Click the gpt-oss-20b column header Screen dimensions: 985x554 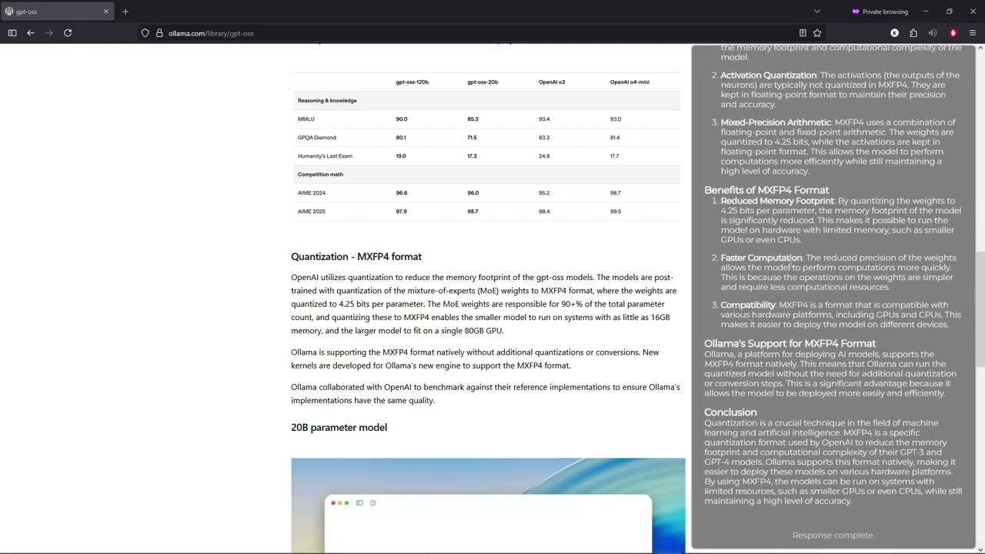point(482,82)
